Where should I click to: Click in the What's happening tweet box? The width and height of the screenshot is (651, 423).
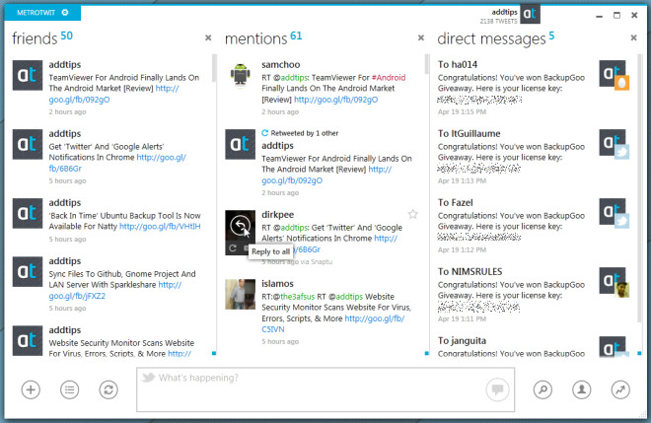pos(325,389)
